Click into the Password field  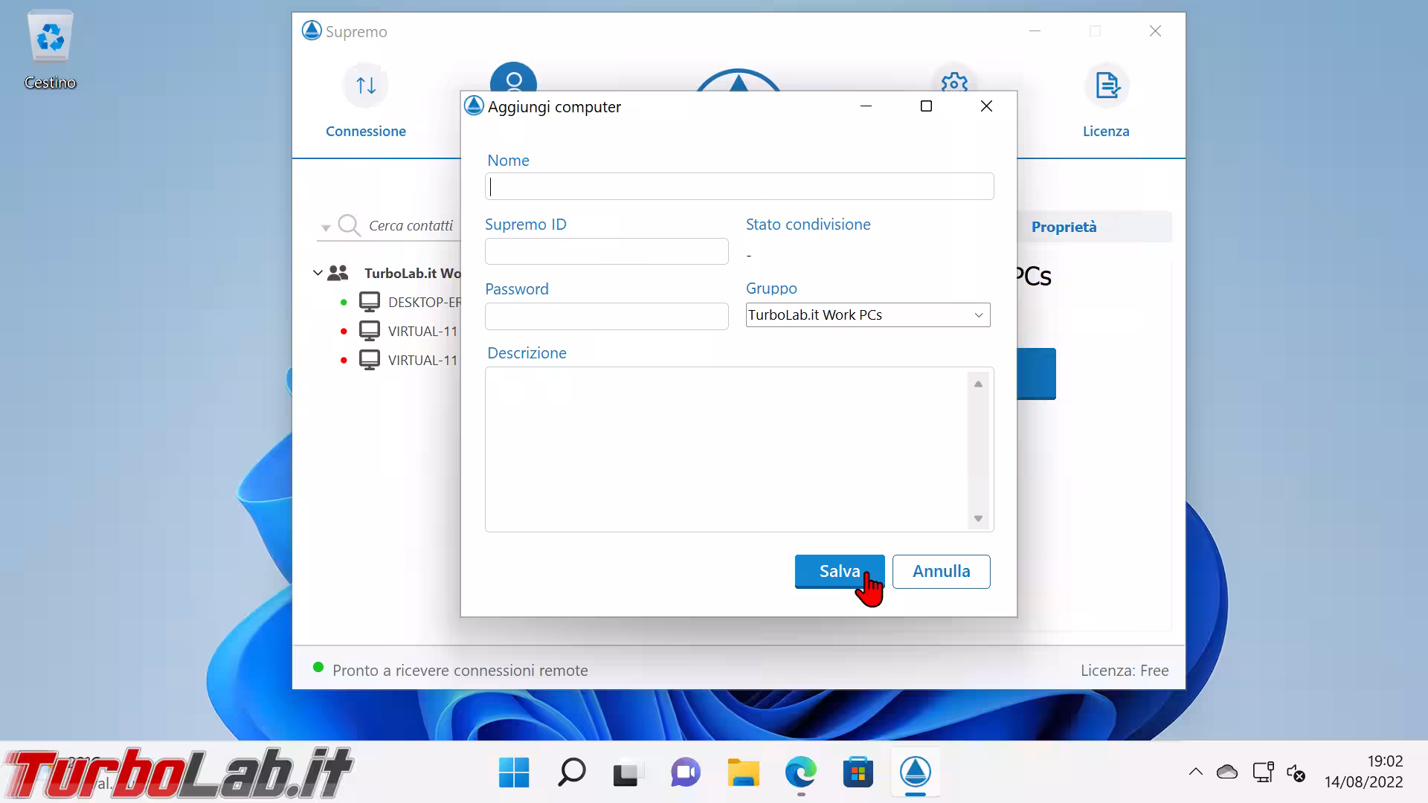tap(606, 316)
